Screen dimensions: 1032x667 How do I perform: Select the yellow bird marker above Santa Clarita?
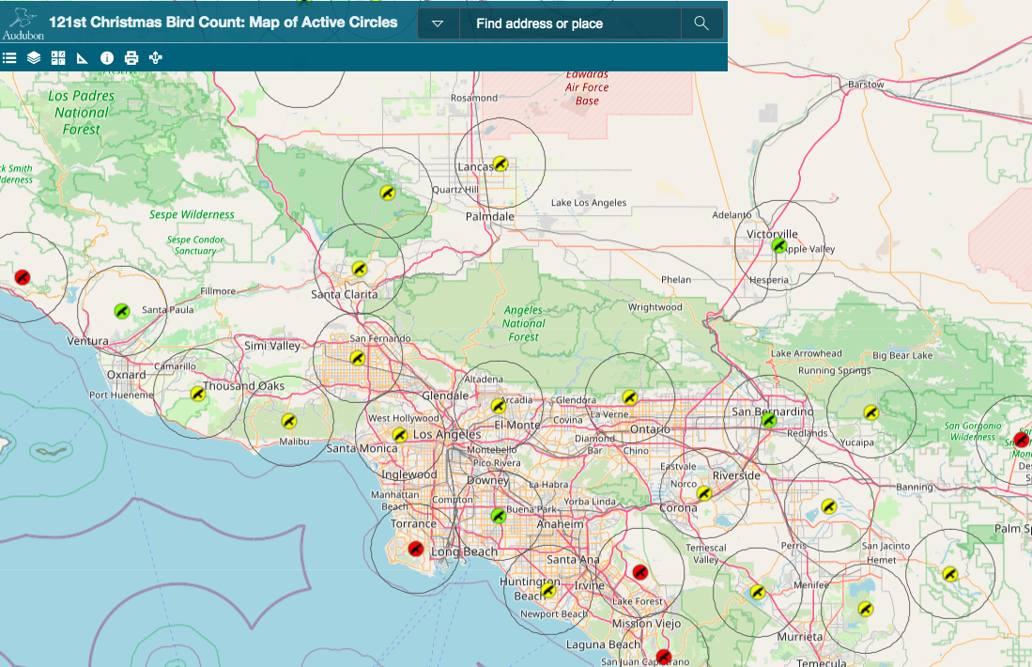click(x=360, y=269)
